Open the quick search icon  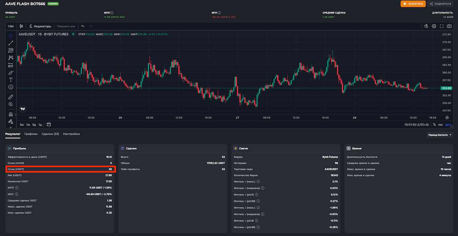(426, 26)
